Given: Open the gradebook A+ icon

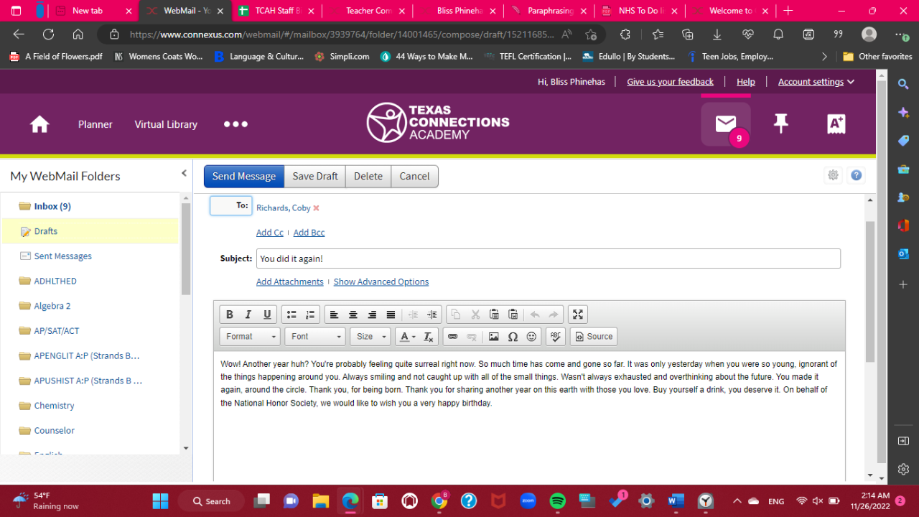Looking at the screenshot, I should click(836, 124).
